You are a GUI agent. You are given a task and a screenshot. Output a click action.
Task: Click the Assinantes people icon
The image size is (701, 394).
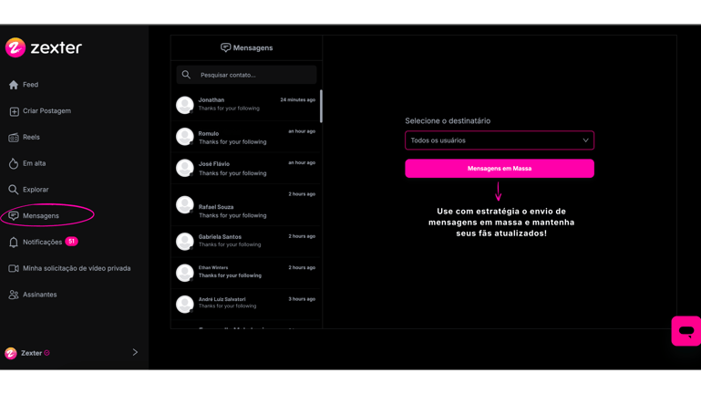14,295
